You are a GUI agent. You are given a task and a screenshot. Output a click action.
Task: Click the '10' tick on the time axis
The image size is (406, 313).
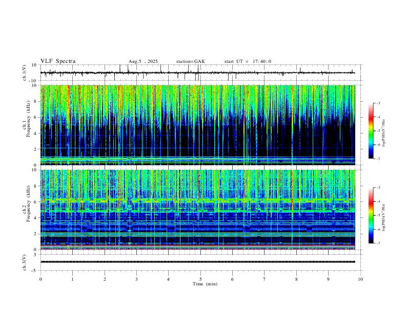tap(360, 279)
